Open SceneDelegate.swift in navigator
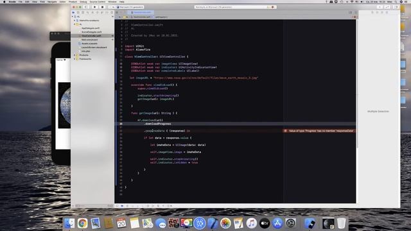This screenshot has height=231, width=411. tap(91, 32)
